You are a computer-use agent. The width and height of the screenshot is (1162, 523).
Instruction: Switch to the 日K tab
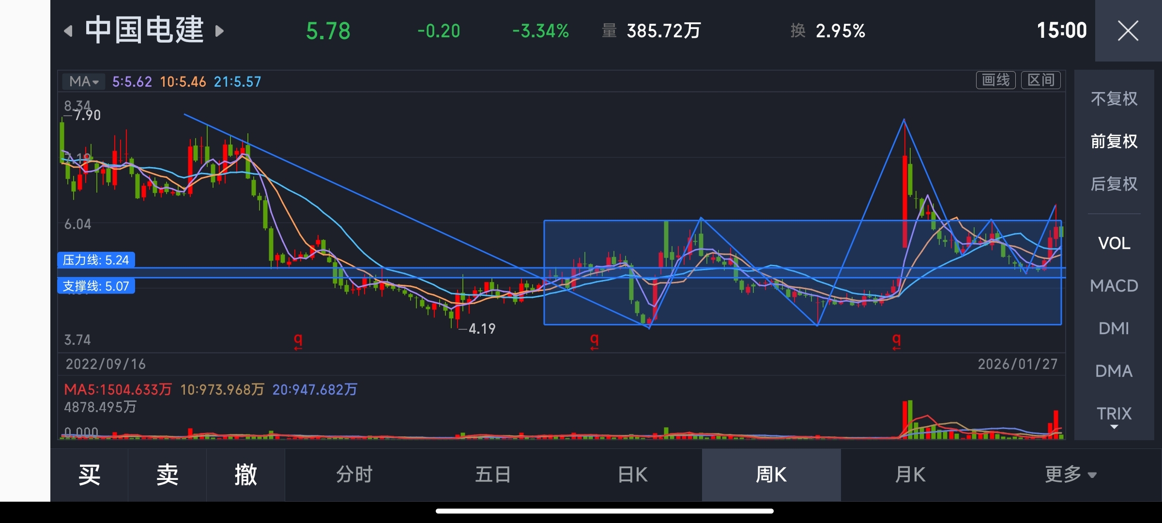pos(632,475)
